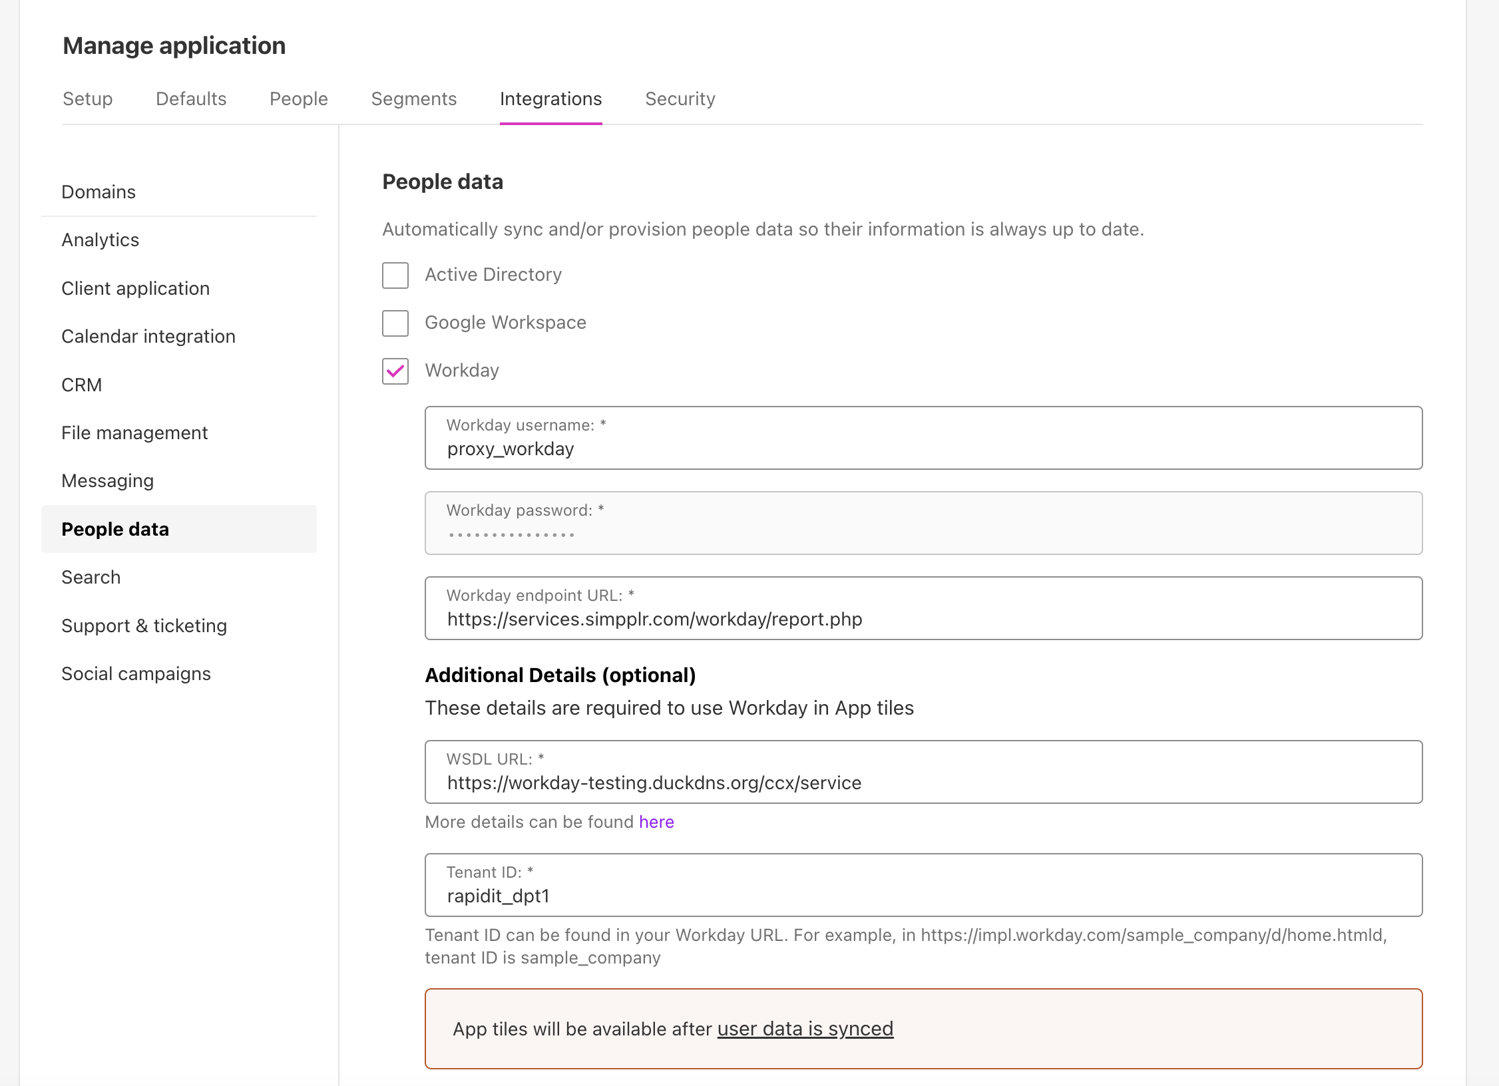
Task: Click the 'user data is synced' link
Action: tap(805, 1028)
